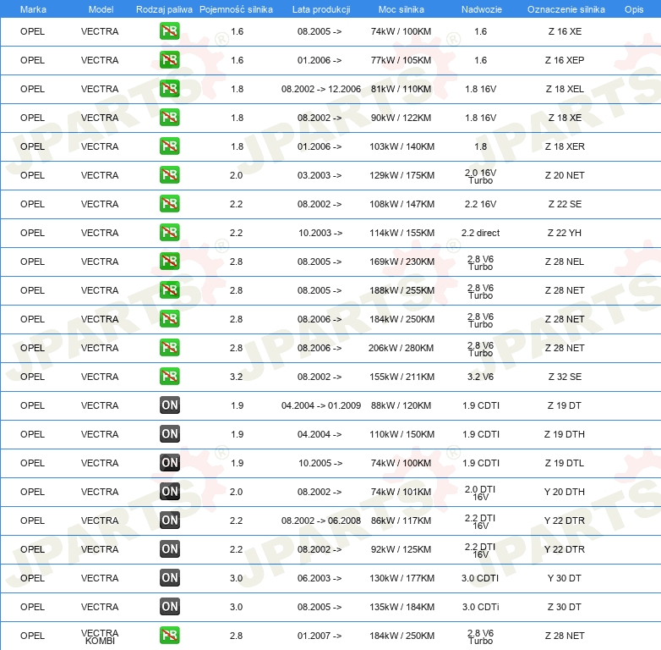The width and height of the screenshot is (661, 650).
Task: Click diesel ON icon in 92kW / 125KM row
Action: tap(169, 549)
